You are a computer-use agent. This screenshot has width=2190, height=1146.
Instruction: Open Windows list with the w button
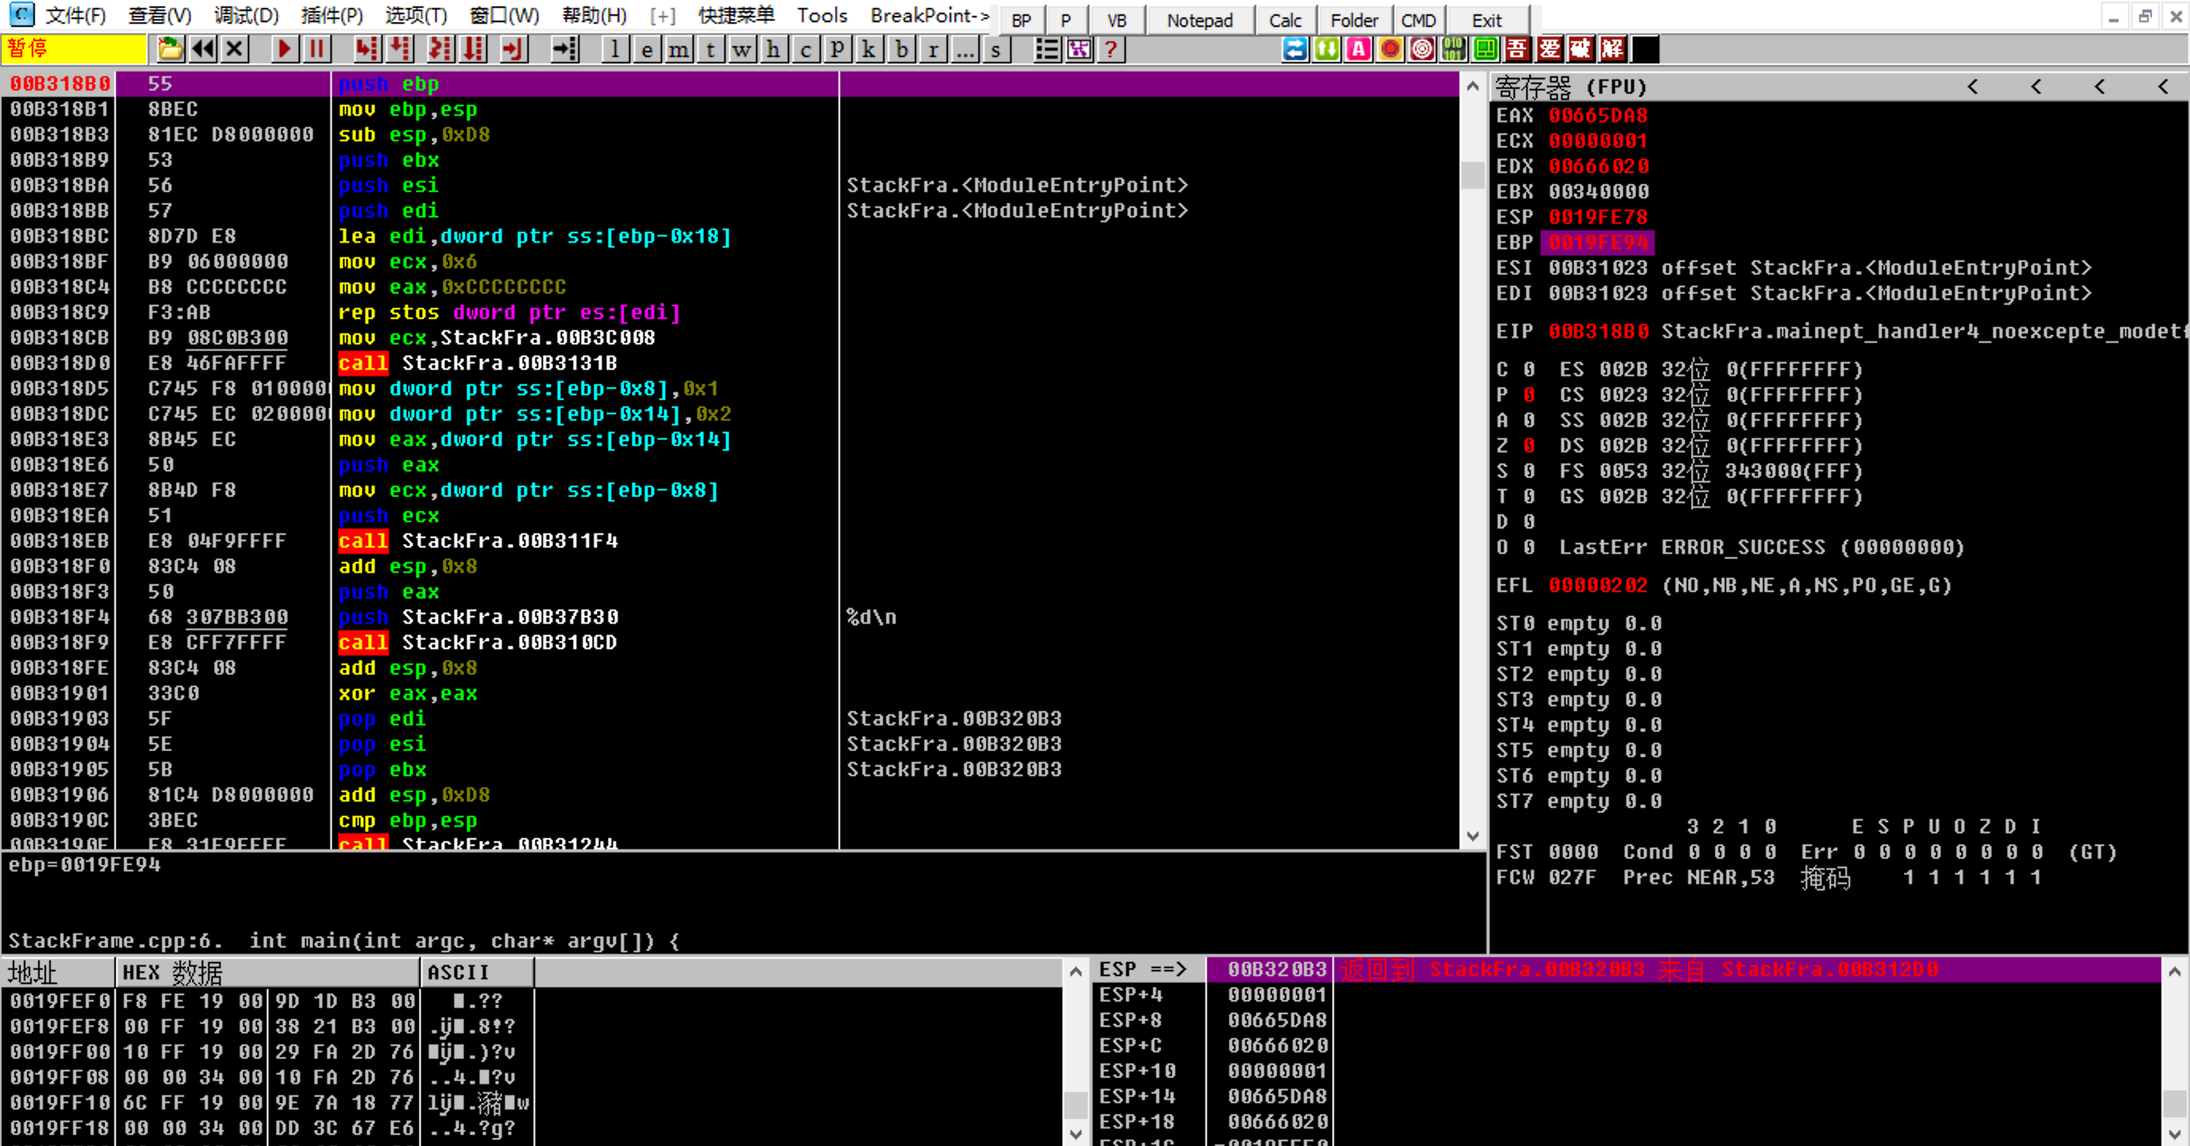click(742, 49)
